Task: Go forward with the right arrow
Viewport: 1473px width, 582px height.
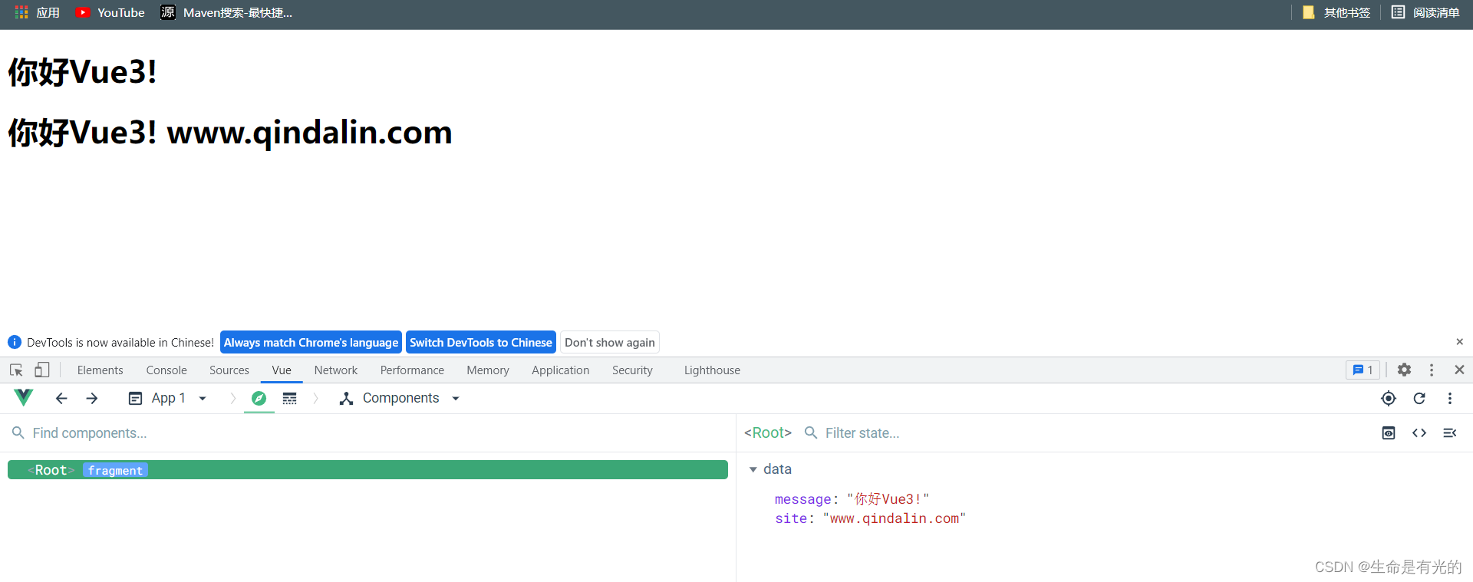Action: tap(92, 398)
